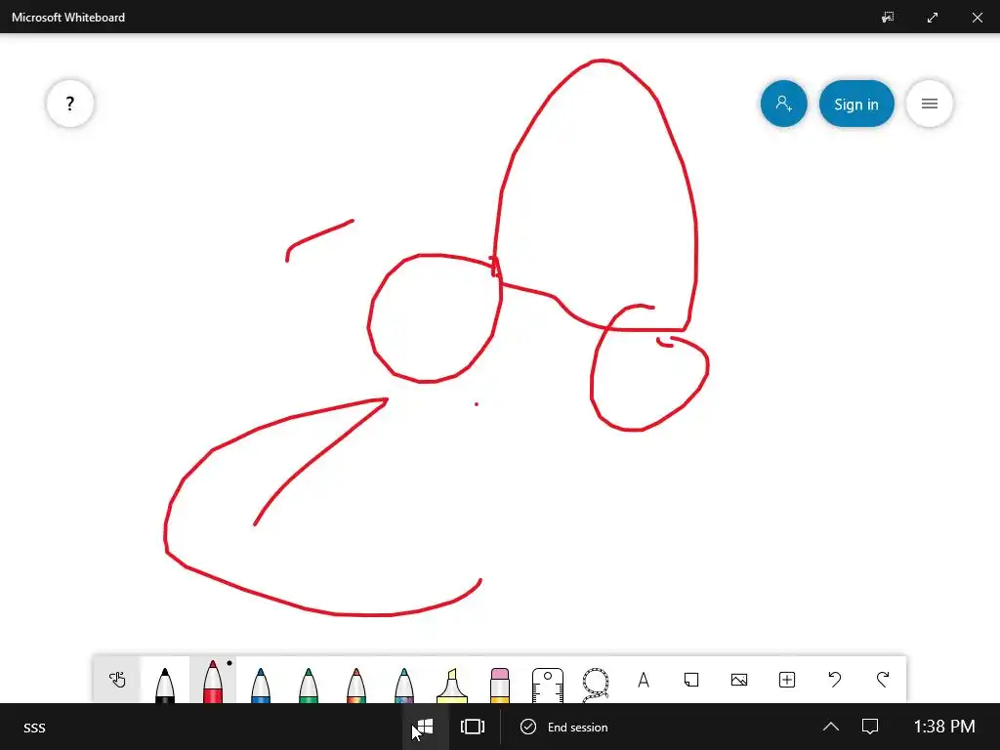Select the lasso selection tool
The image size is (1000, 750).
coord(596,684)
